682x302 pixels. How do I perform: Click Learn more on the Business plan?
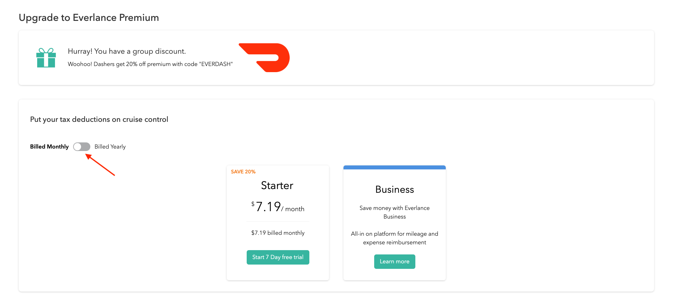tap(394, 261)
